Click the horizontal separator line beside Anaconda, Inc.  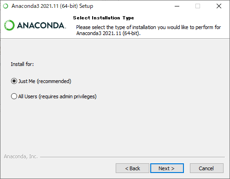click(x=132, y=157)
